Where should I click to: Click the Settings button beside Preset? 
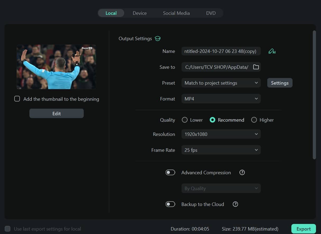280,83
